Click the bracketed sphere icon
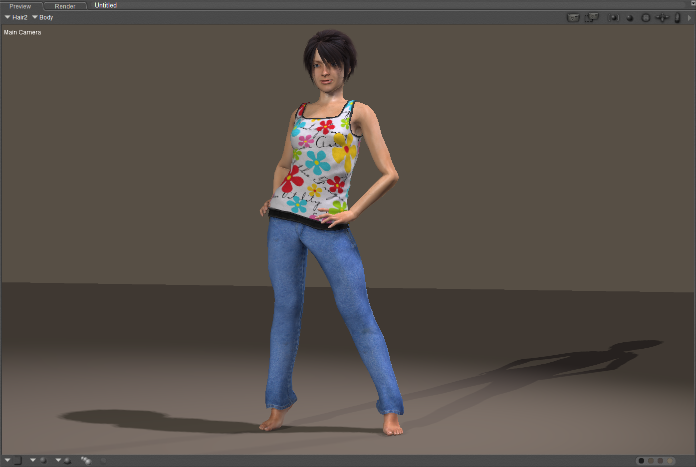 (613, 18)
